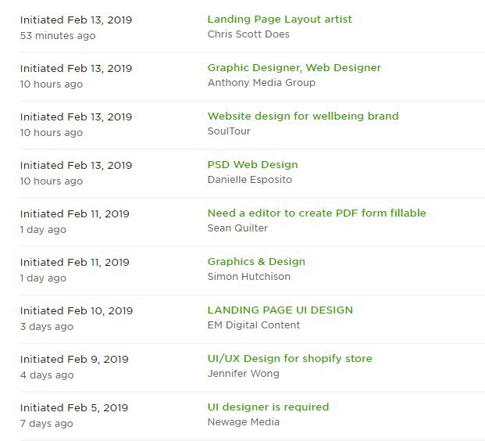485x441 pixels.
Task: Click client name SoulTour
Action: click(x=229, y=131)
